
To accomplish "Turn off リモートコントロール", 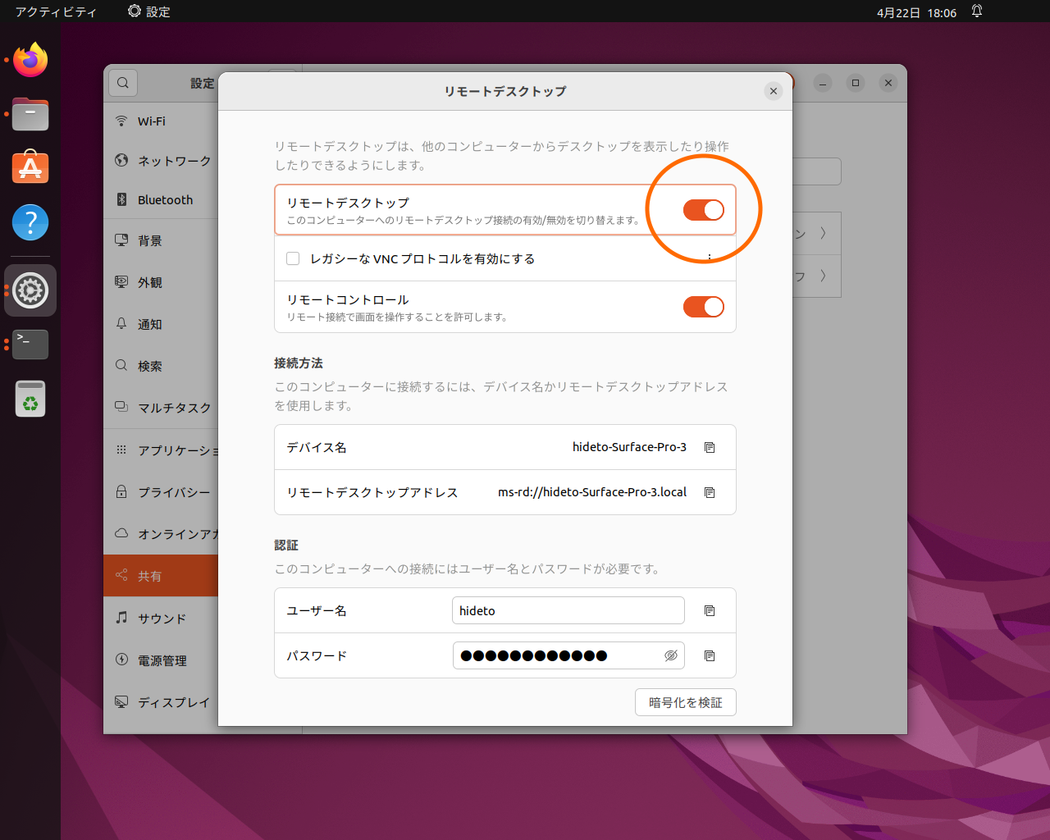I will tap(703, 307).
